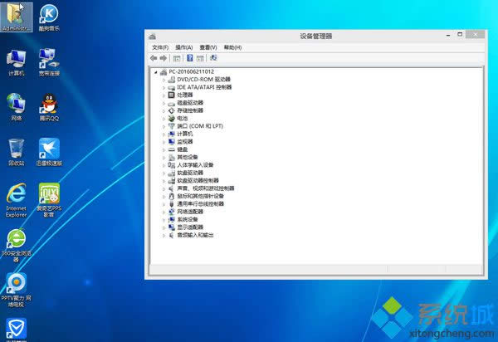Viewport: 498px width, 342px height.
Task: Select the 计算机 desktop icon
Action: pos(17,62)
